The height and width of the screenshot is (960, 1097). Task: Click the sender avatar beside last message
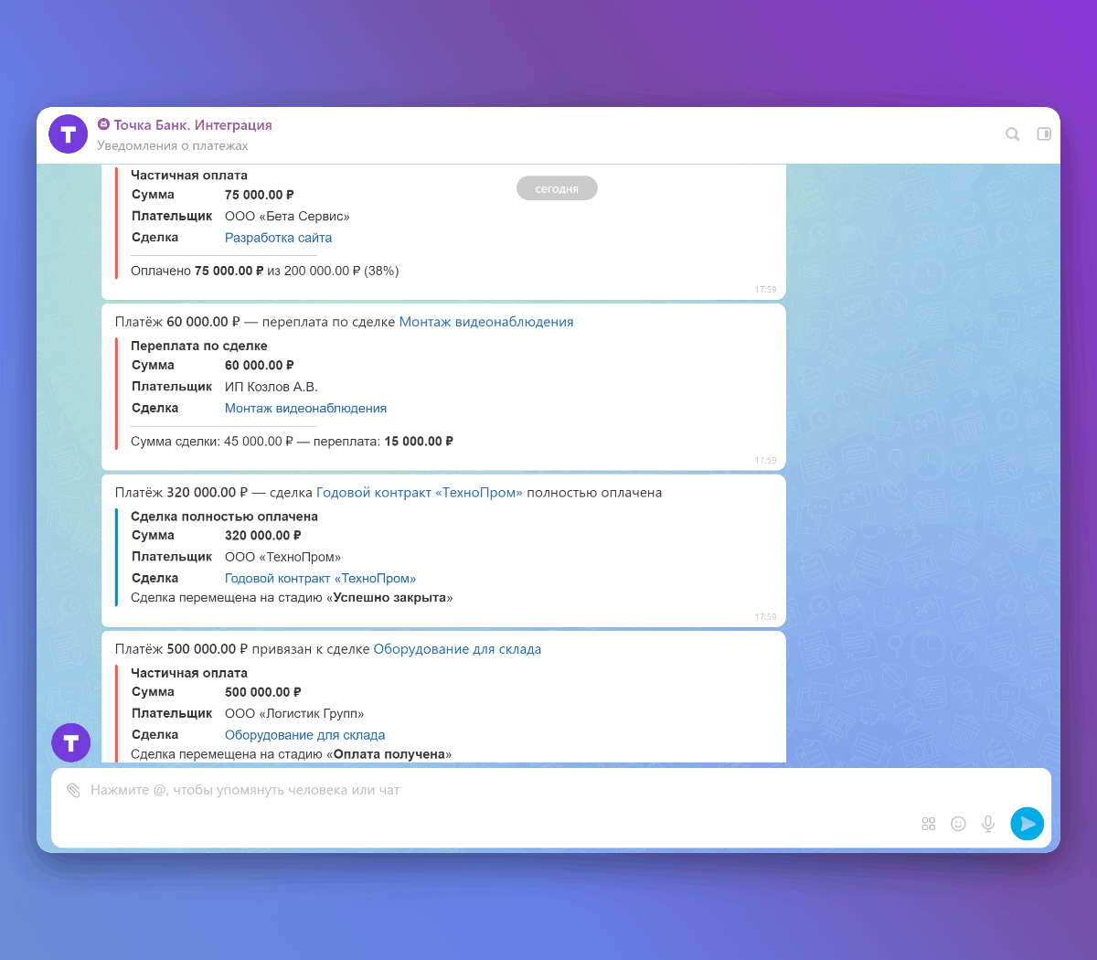71,742
